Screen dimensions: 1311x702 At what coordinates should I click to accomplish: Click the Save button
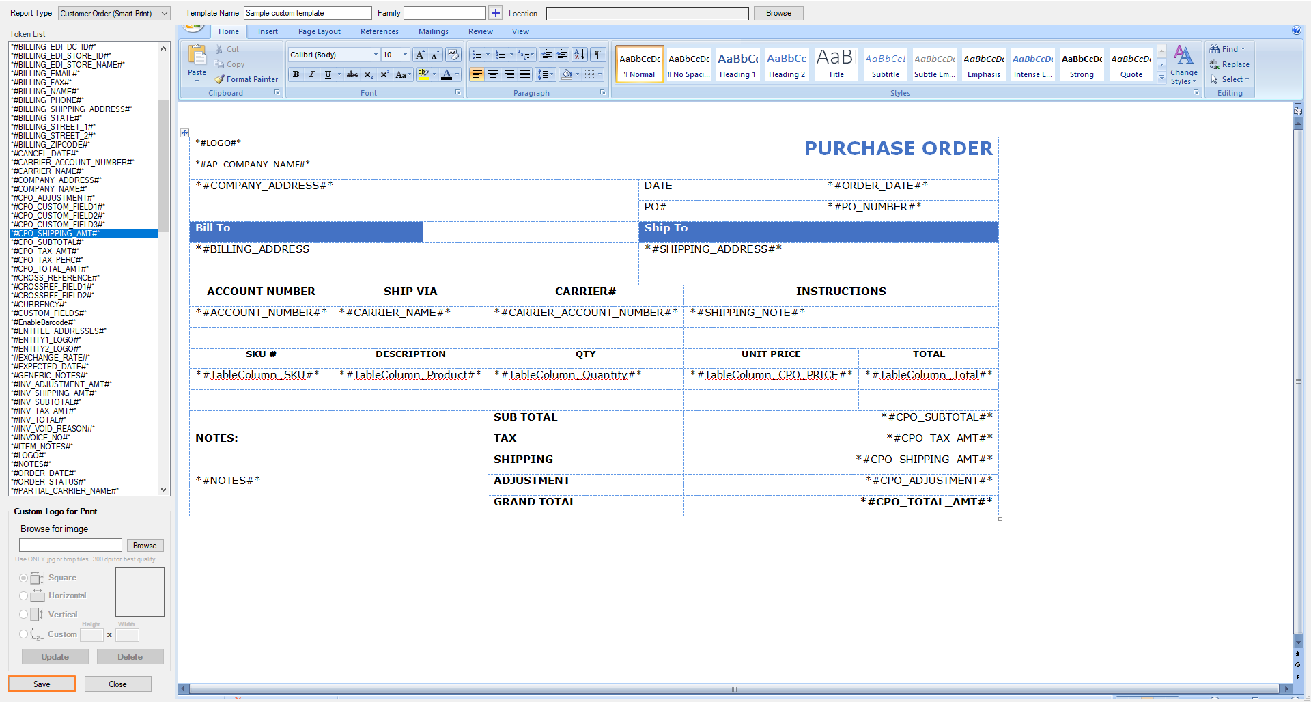(x=42, y=684)
